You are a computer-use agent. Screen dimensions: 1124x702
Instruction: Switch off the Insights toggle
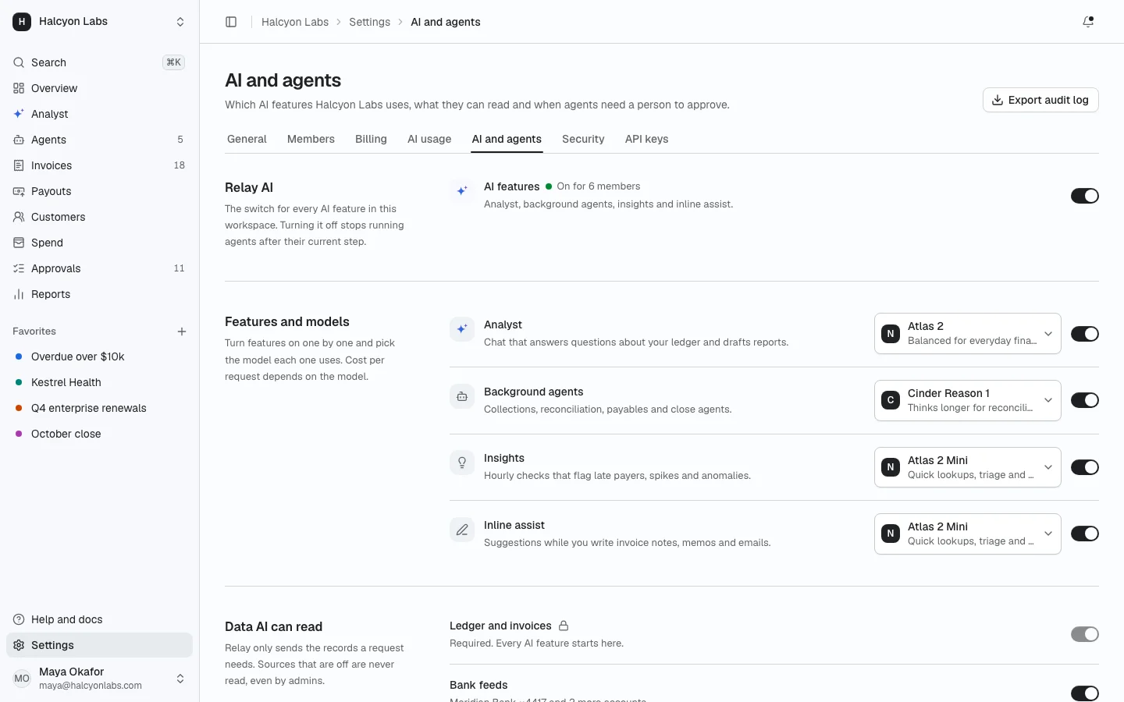tap(1085, 467)
